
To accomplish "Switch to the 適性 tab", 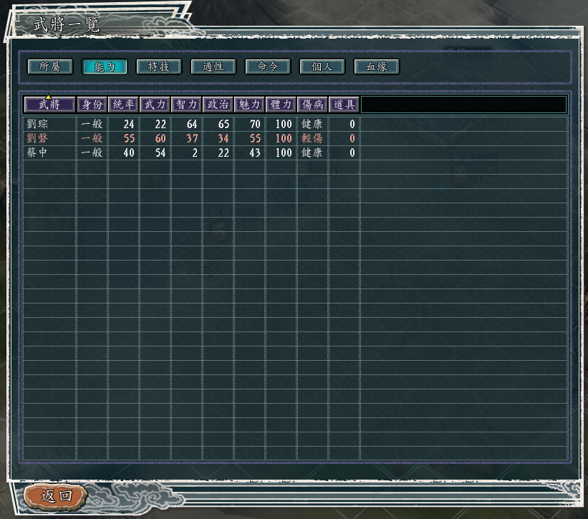I will [213, 67].
